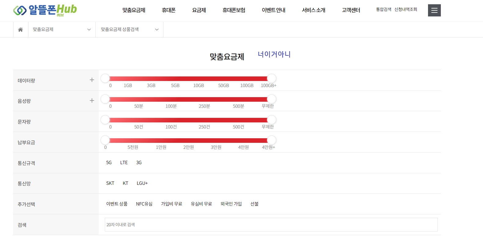This screenshot has width=483, height=236.
Task: Toggle the 유심비 무료 option
Action: click(x=201, y=204)
